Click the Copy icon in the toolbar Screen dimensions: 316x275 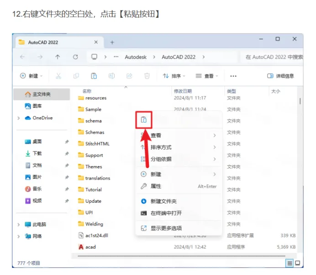(x=76, y=76)
